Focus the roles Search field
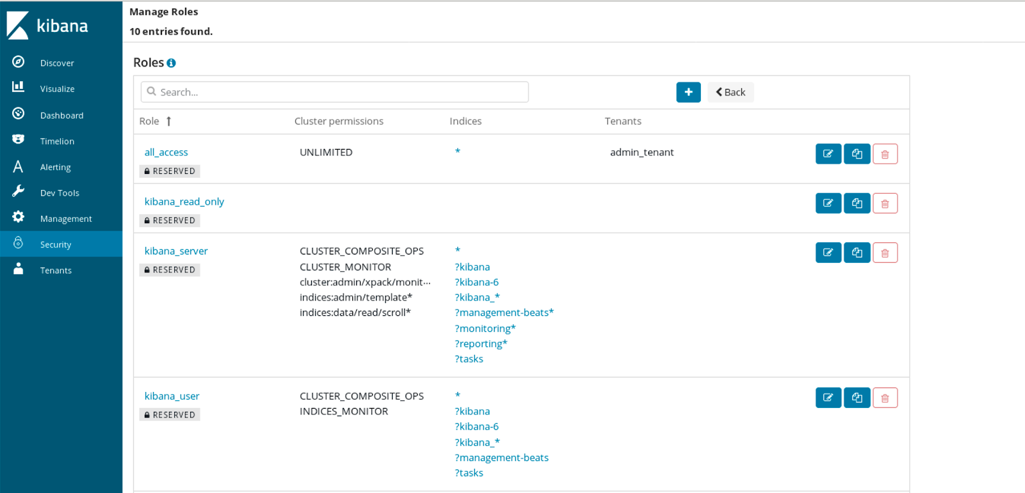This screenshot has height=493, width=1025. tap(334, 92)
